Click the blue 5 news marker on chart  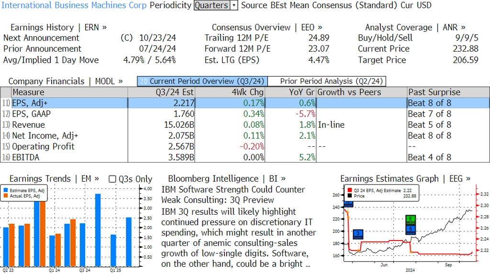(411, 229)
